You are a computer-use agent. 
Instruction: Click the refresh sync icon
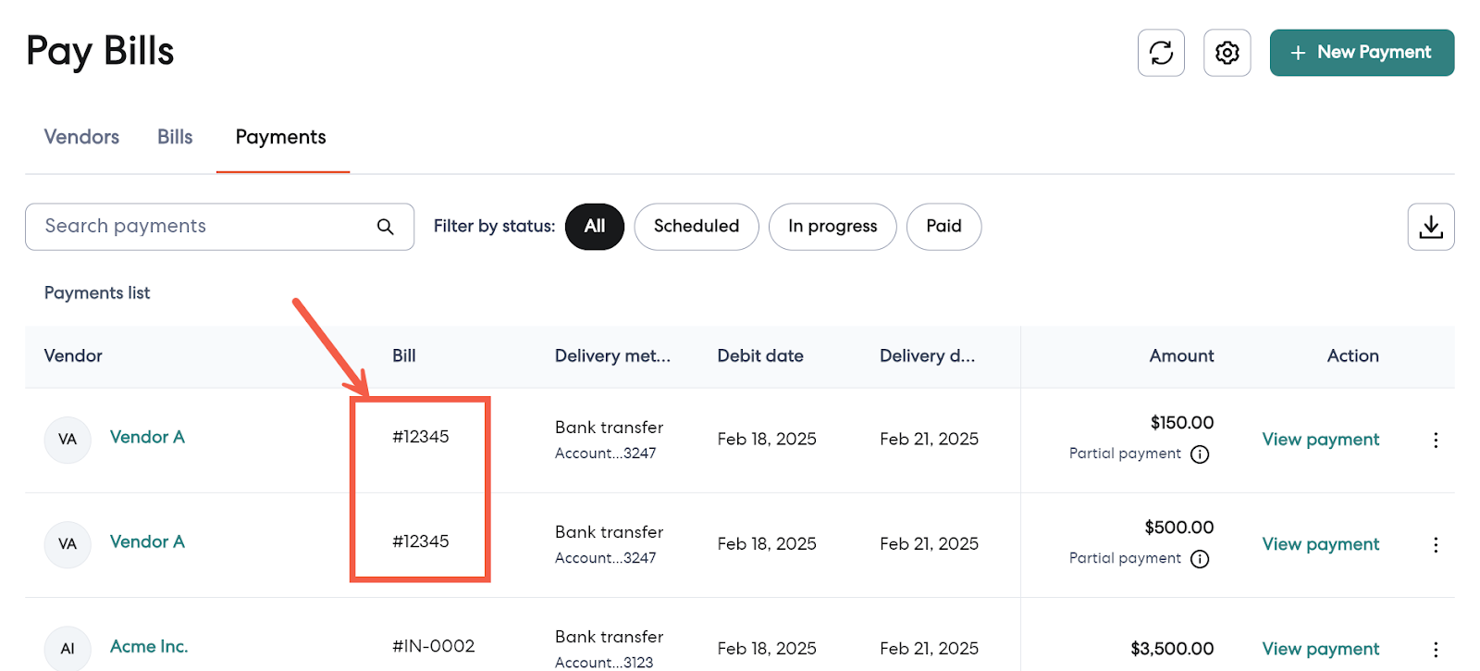pos(1161,53)
